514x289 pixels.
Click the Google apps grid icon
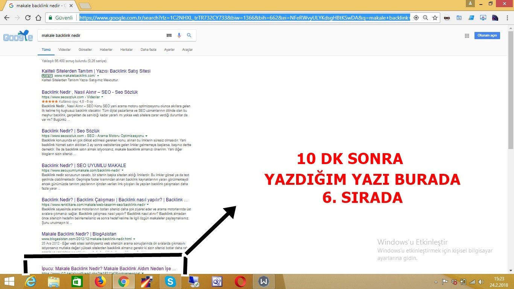[x=467, y=36]
